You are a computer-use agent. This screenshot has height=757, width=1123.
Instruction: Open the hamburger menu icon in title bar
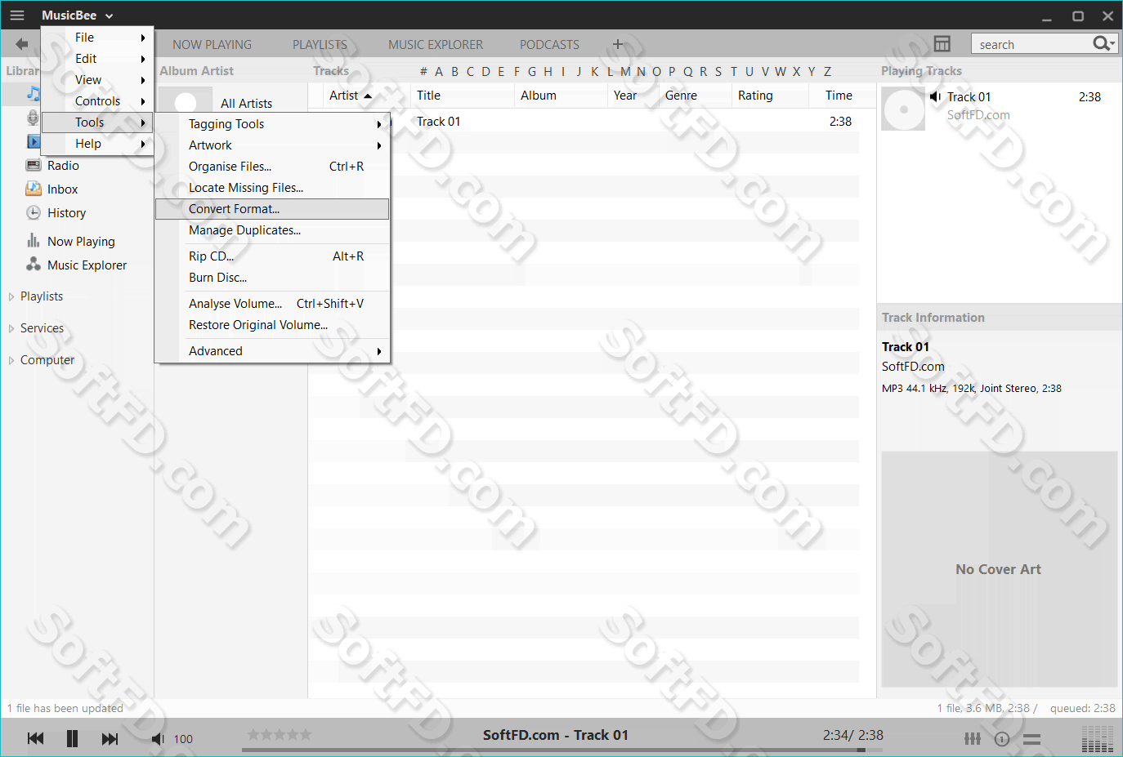tap(17, 15)
